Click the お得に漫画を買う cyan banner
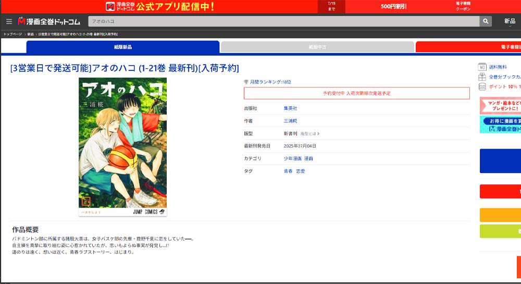Screen dimensions: 521x284 point(500,125)
